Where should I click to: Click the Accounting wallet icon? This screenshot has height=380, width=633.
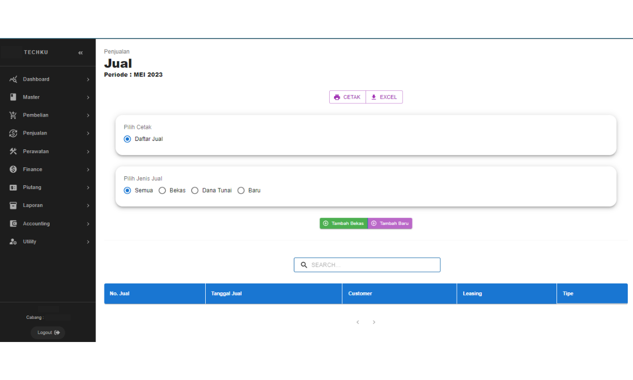tap(14, 224)
